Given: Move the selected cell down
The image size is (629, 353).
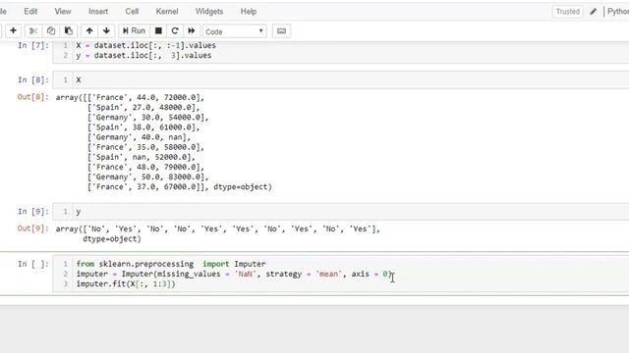Looking at the screenshot, I should (x=106, y=30).
